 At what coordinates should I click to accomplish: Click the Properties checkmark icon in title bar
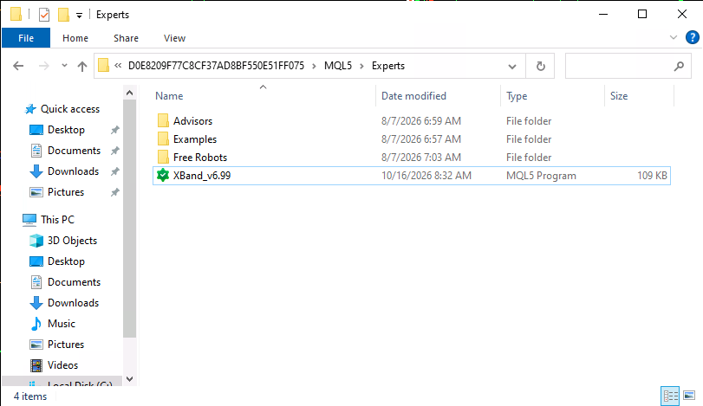click(x=44, y=15)
